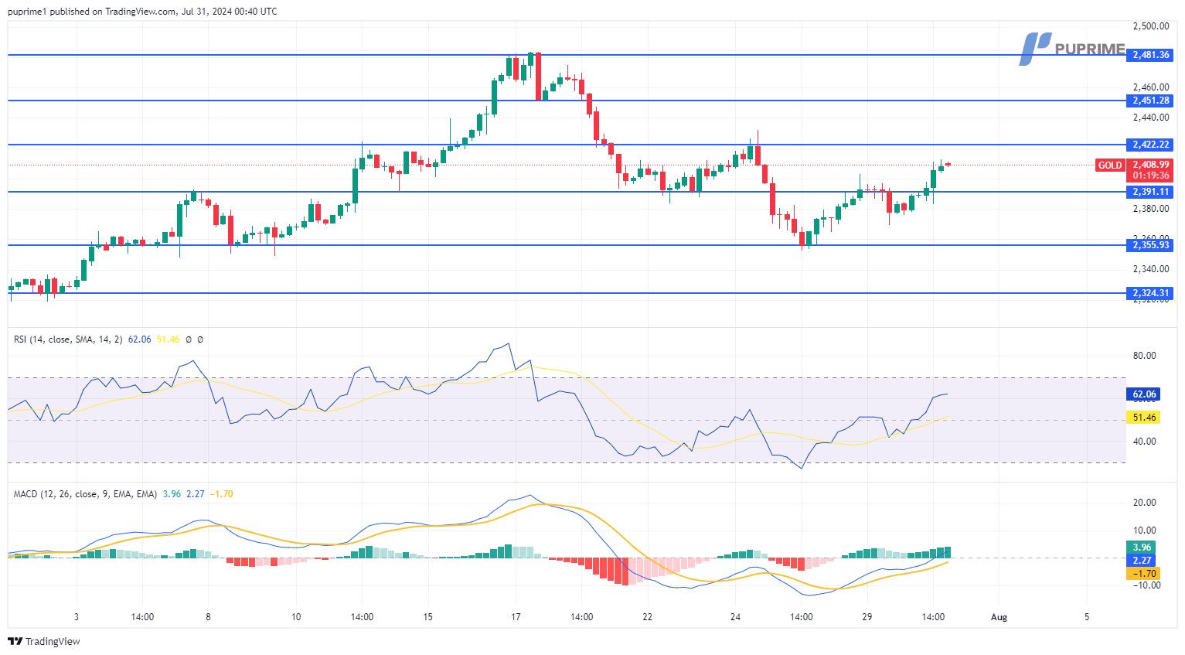Viewport: 1185px width, 655px height.
Task: Select the 62.06 badge on RSI scale
Action: tap(1143, 394)
